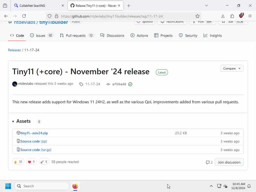Open the Compare dropdown
The height and width of the screenshot is (192, 256).
(232, 68)
